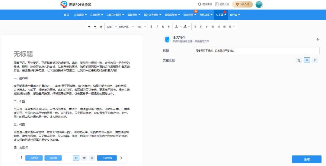Image resolution: width=326 pixels, height=166 pixels.
Task: Click the 下载文档 download button
Action: click(107, 158)
